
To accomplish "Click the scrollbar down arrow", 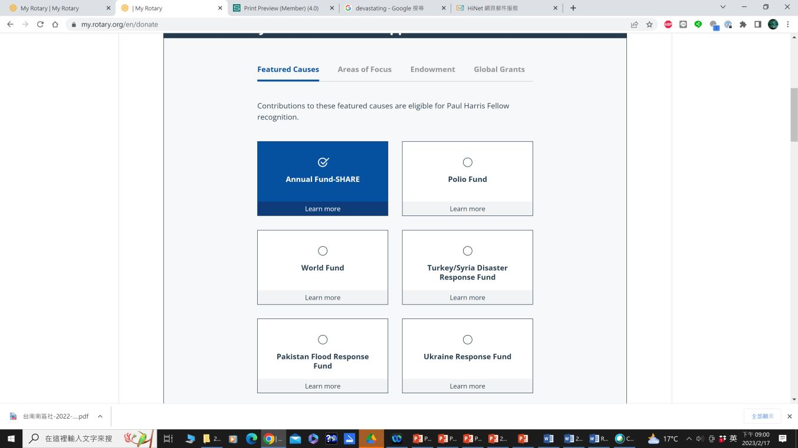I will pyautogui.click(x=794, y=399).
